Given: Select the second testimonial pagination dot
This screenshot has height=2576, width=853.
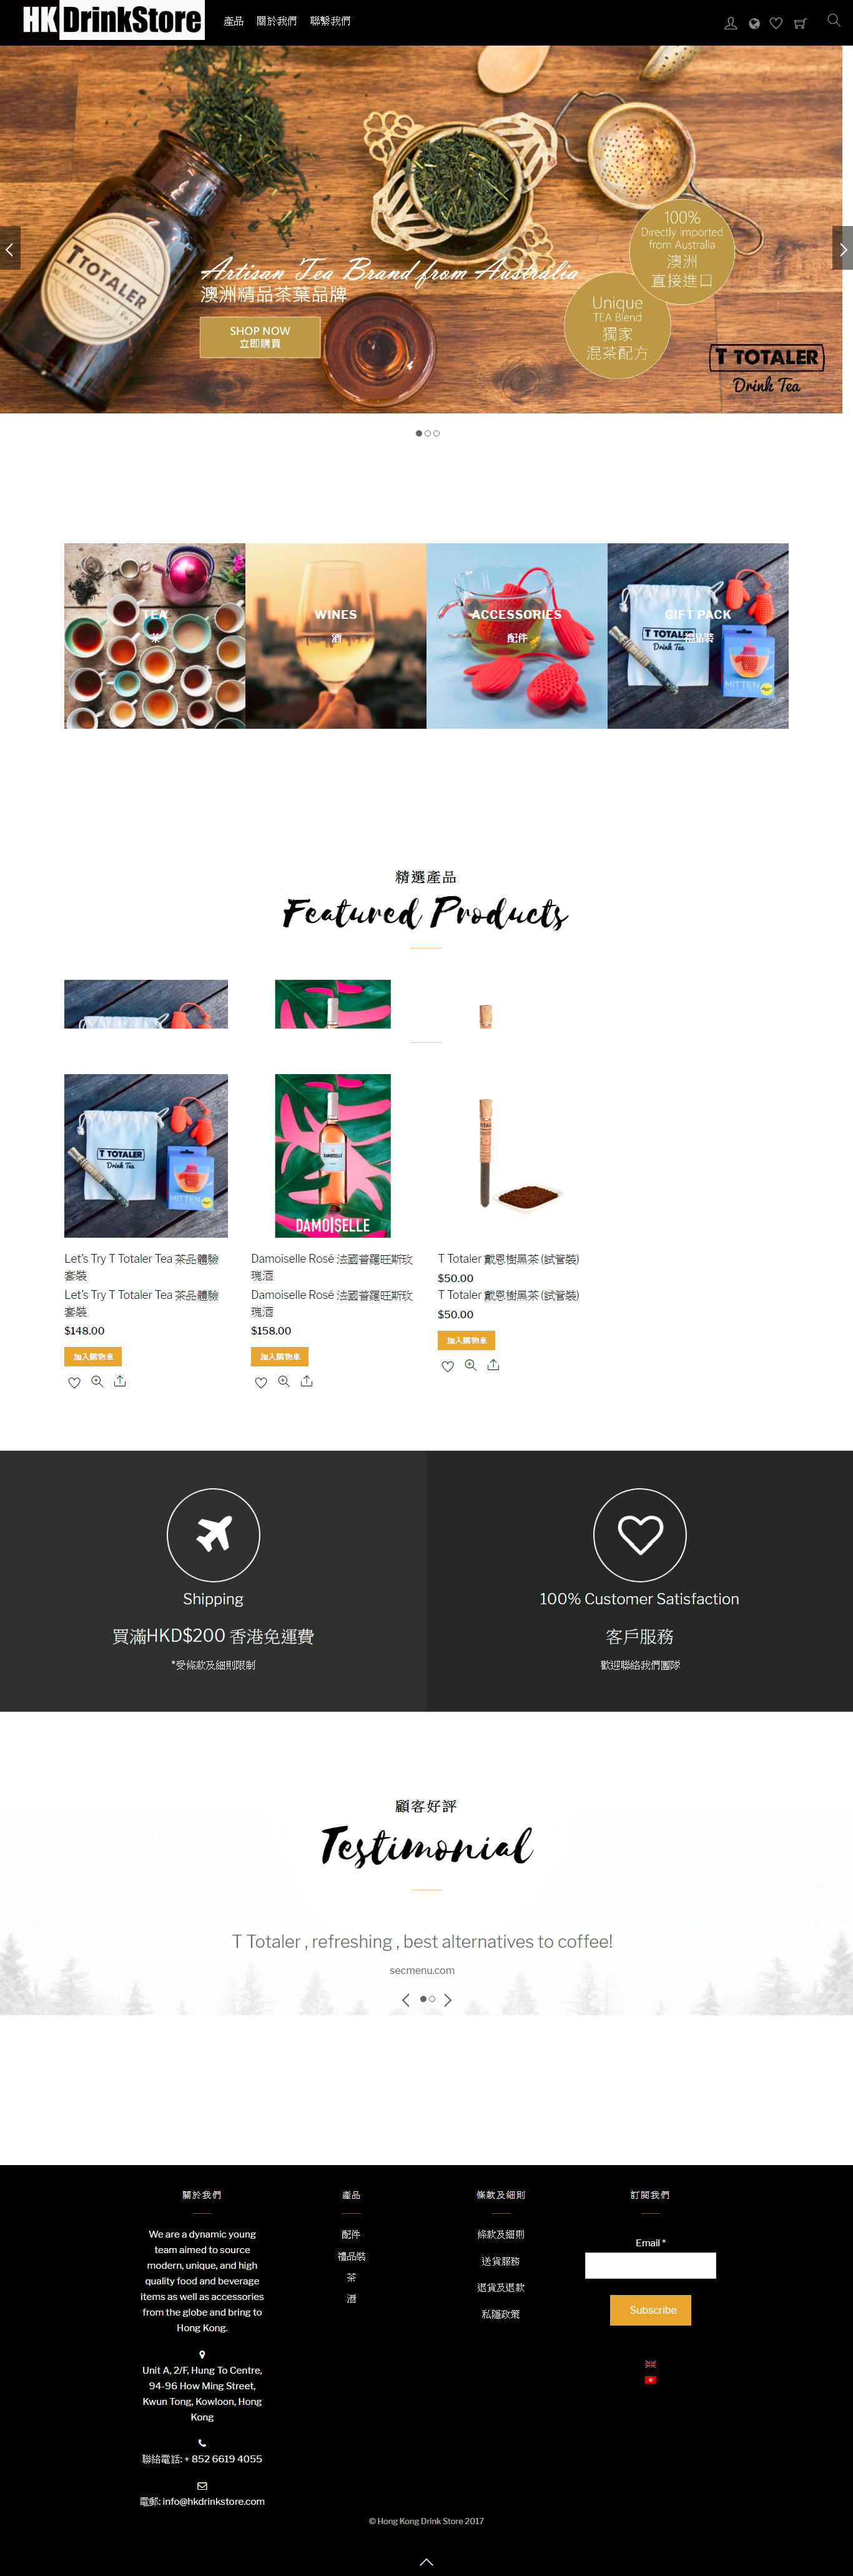Looking at the screenshot, I should [432, 1999].
